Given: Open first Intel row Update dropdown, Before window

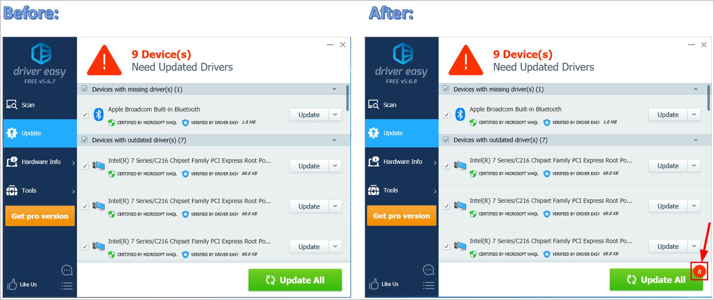Looking at the screenshot, I should tap(335, 166).
